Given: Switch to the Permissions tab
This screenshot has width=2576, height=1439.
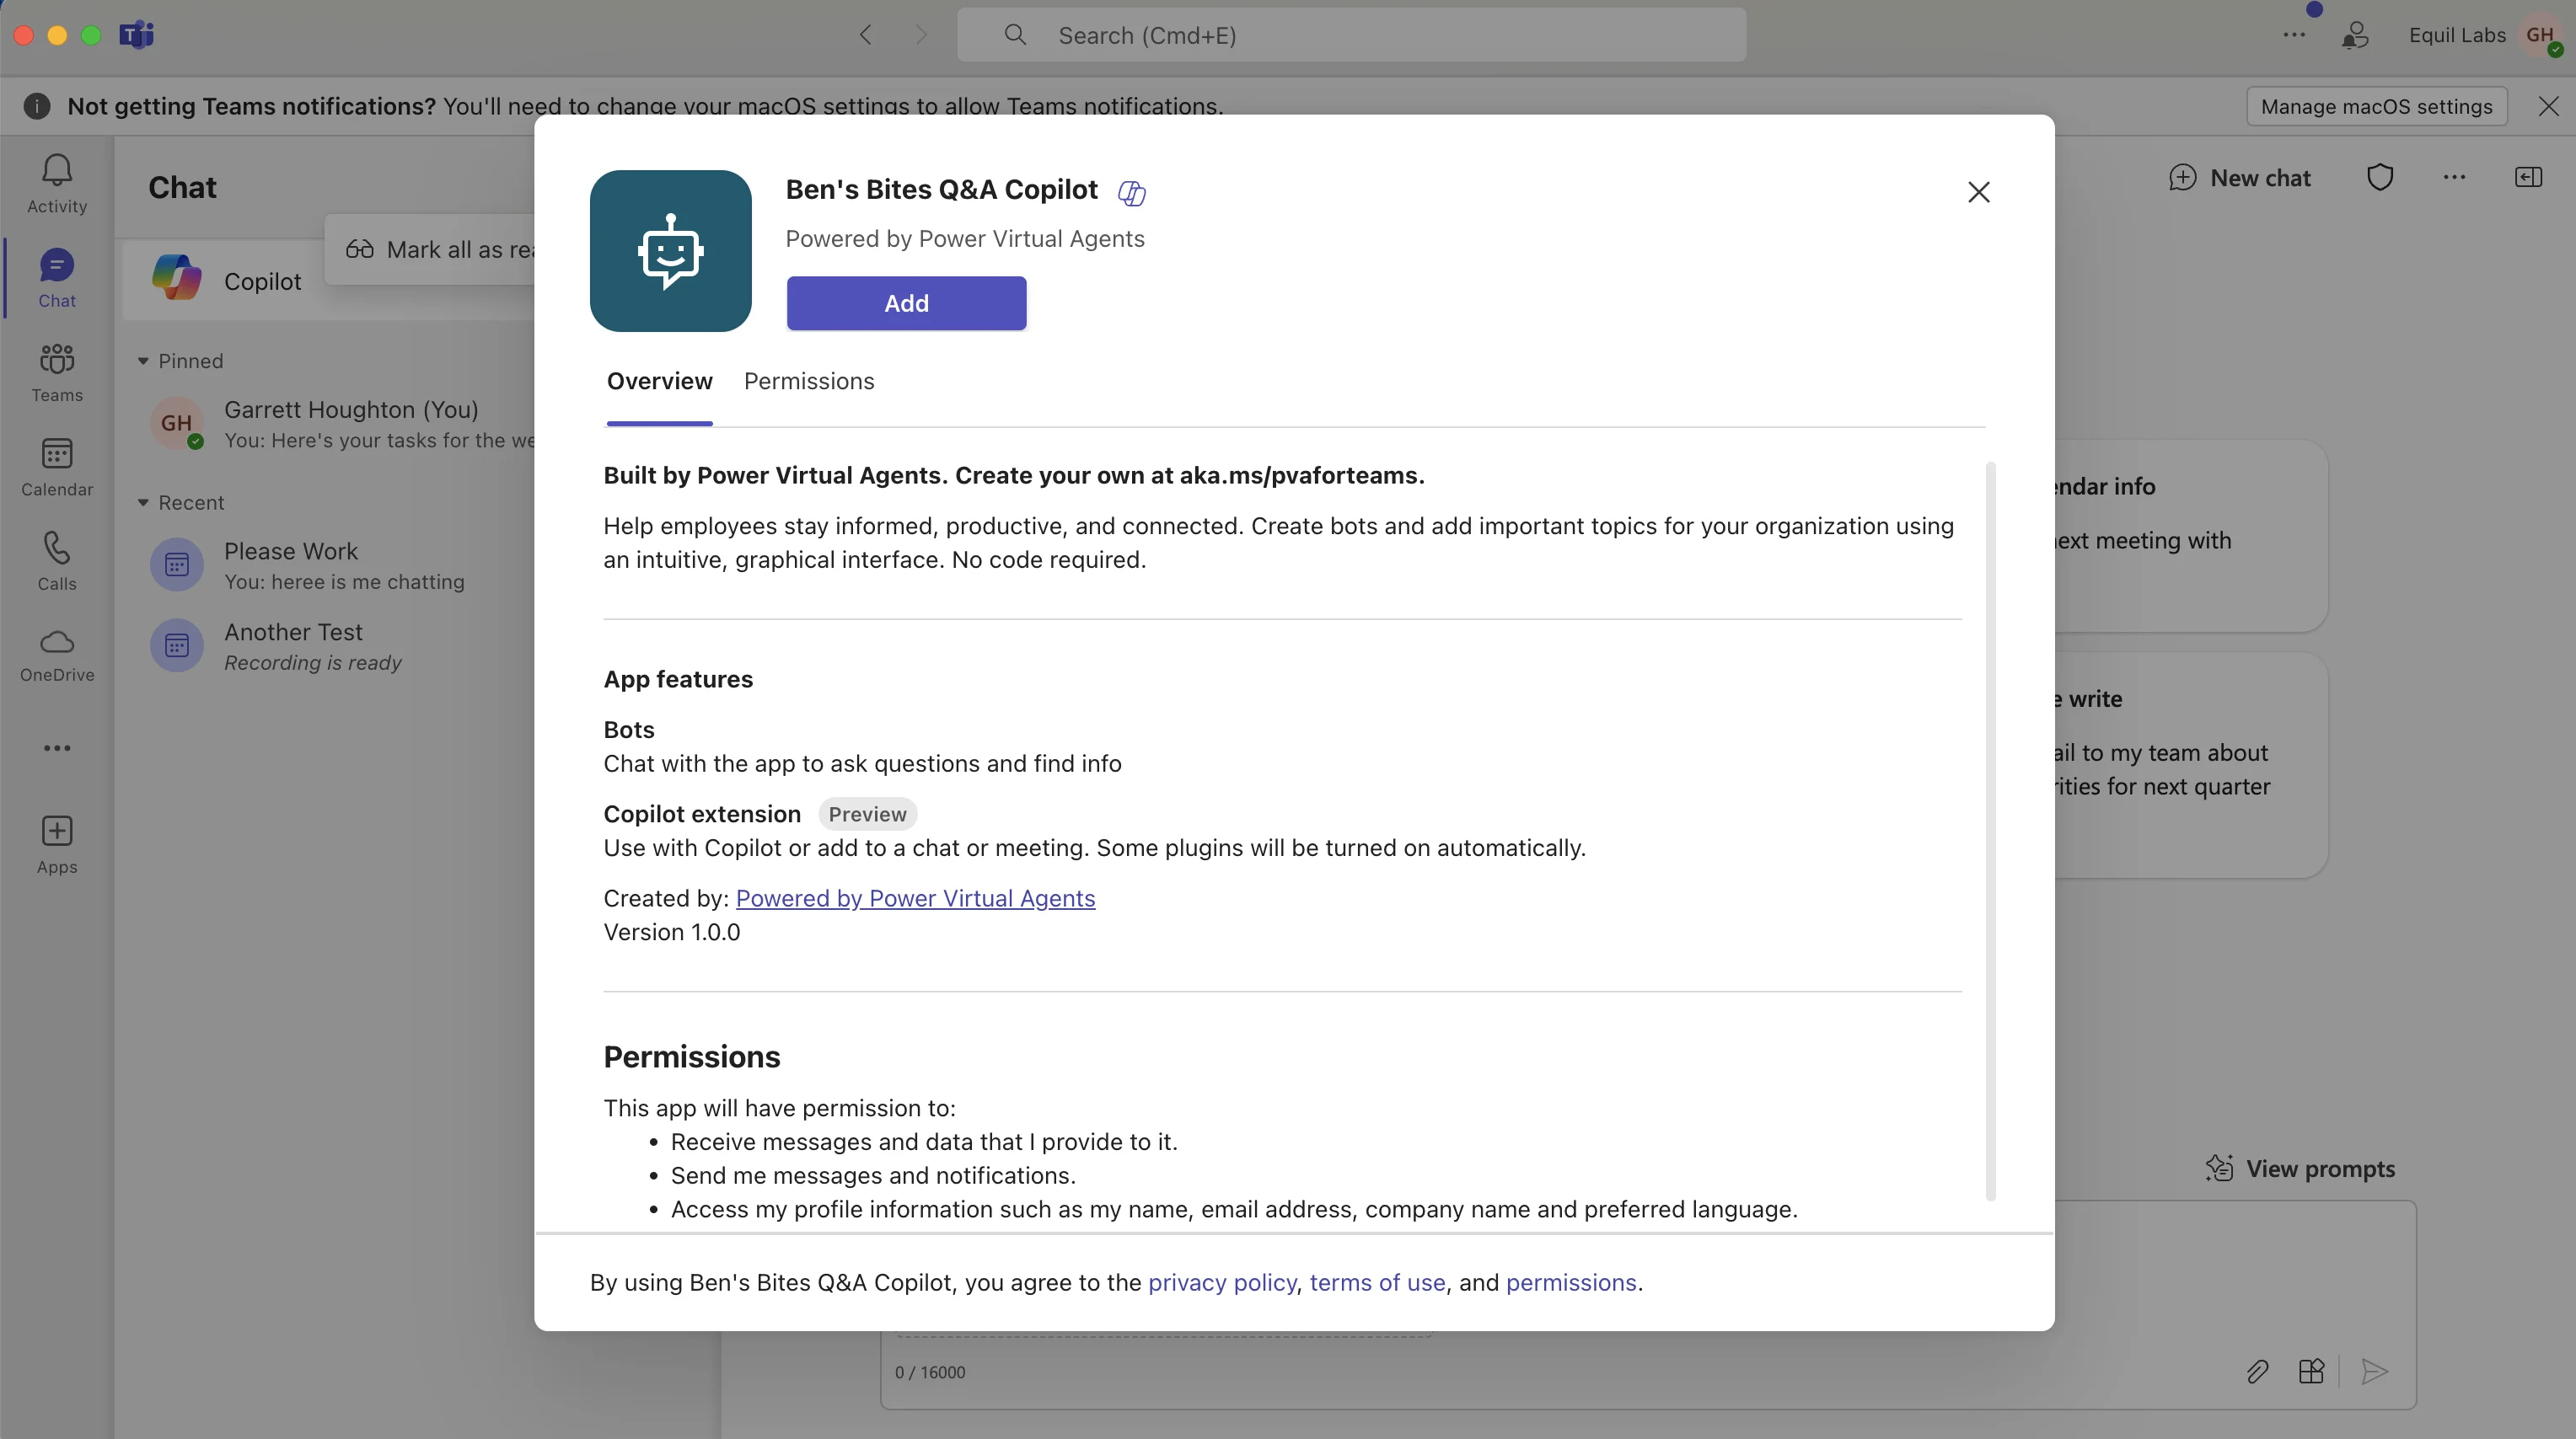Looking at the screenshot, I should coord(808,382).
